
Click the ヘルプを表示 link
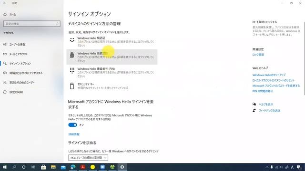pyautogui.click(x=266, y=104)
